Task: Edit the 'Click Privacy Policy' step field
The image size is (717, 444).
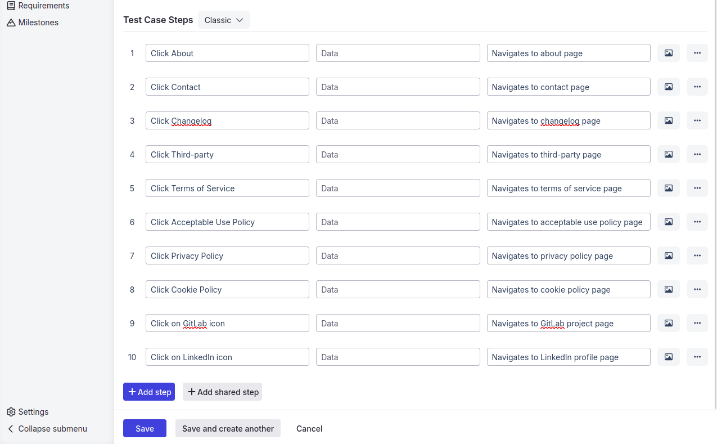Action: click(x=227, y=255)
